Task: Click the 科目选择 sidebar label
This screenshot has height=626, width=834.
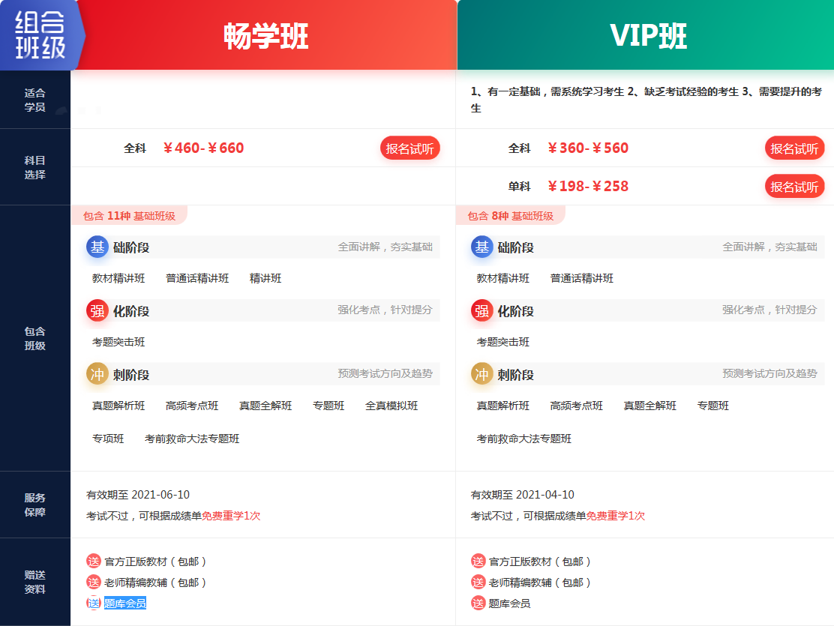Action: [34, 167]
